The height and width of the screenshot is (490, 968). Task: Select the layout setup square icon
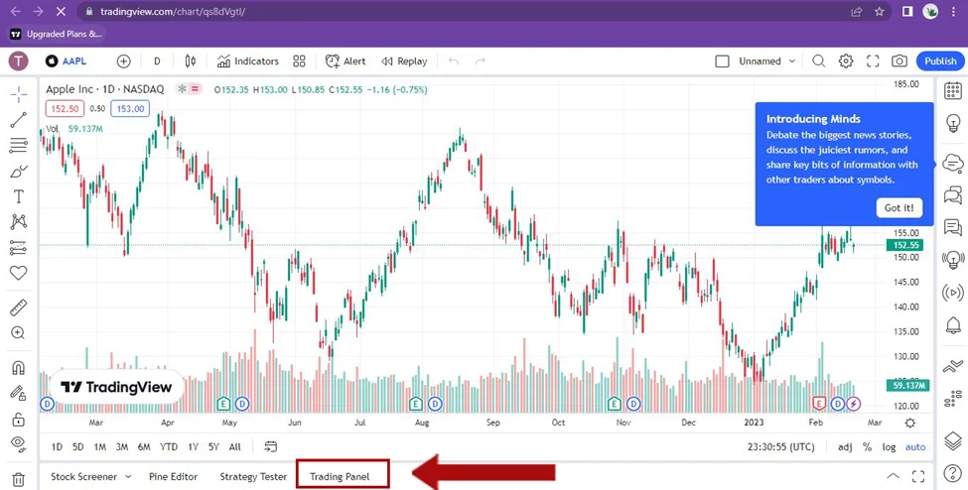click(723, 61)
